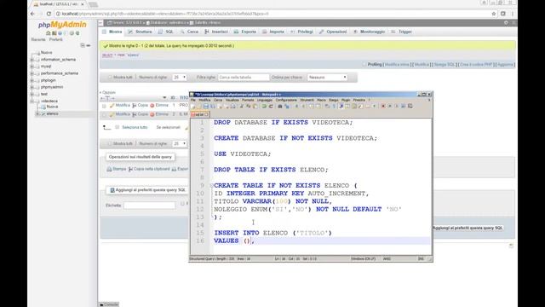This screenshot has height=307, width=545.
Task: Expand the Opzioni section
Action: (108, 93)
